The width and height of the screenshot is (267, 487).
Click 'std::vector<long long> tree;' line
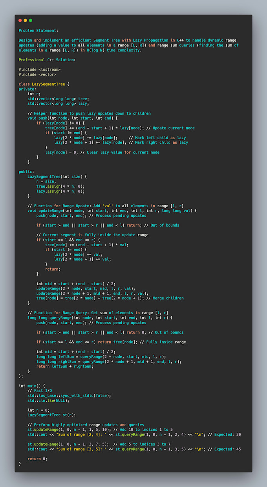pos(58,99)
